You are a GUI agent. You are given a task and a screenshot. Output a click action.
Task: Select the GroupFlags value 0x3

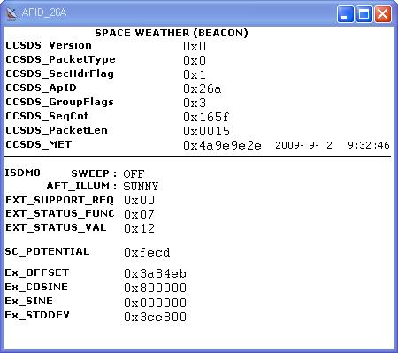click(195, 103)
